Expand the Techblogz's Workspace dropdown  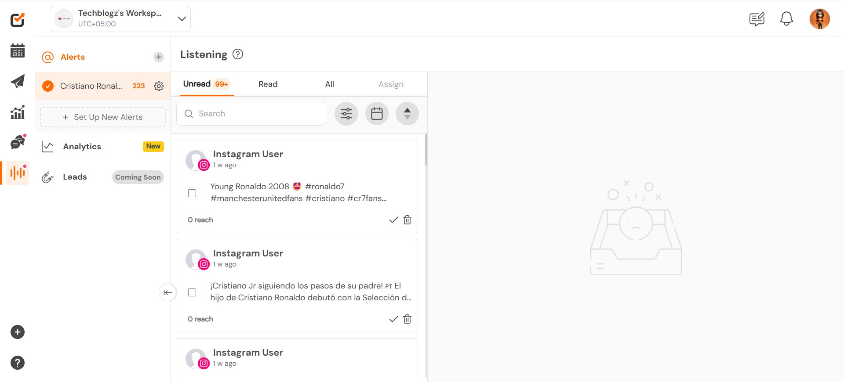pos(120,19)
